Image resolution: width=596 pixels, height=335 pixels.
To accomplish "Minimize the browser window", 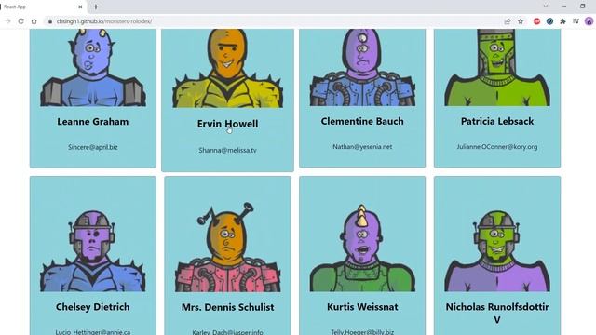I will pos(563,7).
